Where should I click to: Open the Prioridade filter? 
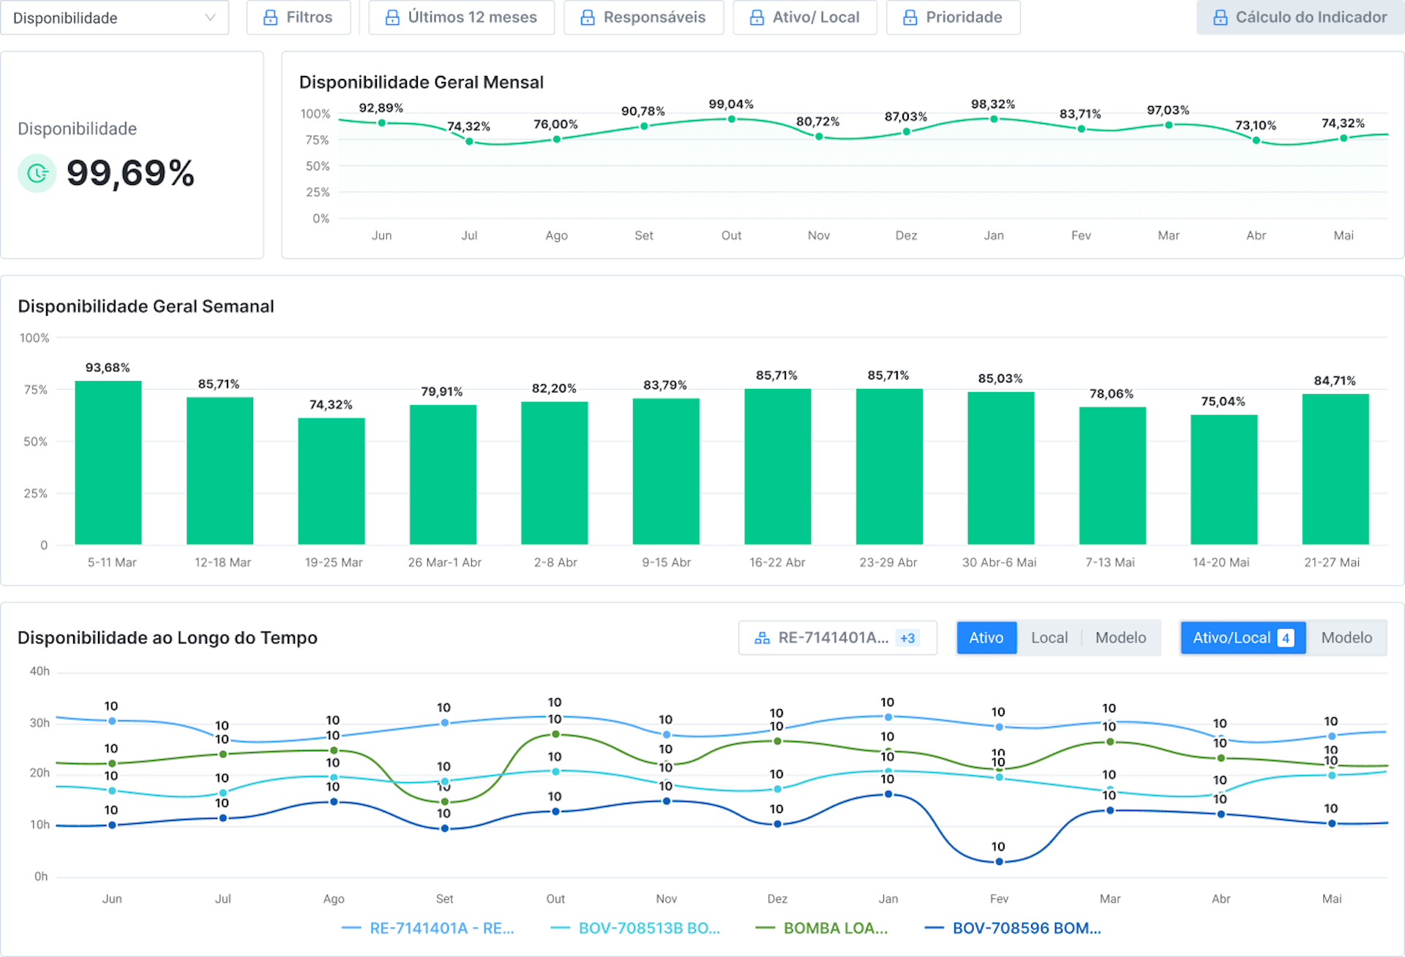point(953,18)
